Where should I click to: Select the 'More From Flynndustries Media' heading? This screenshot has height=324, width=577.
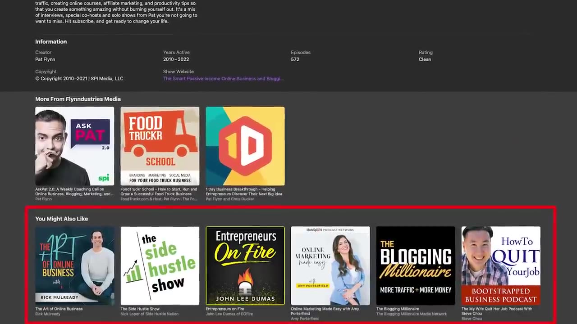[x=78, y=99]
